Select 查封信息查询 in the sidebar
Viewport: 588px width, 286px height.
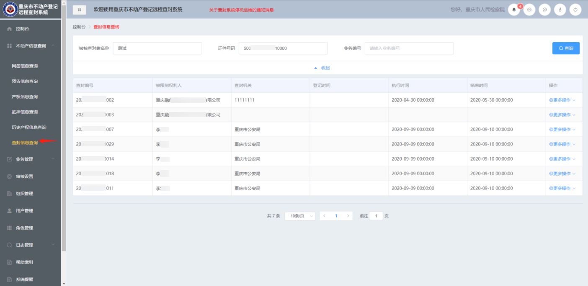[x=25, y=143]
